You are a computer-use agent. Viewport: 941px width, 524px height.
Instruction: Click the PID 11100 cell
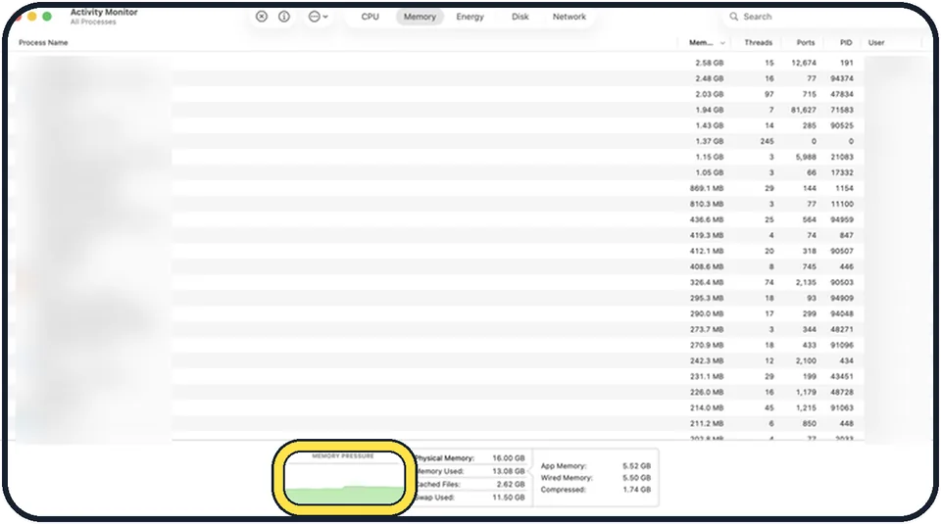click(841, 204)
